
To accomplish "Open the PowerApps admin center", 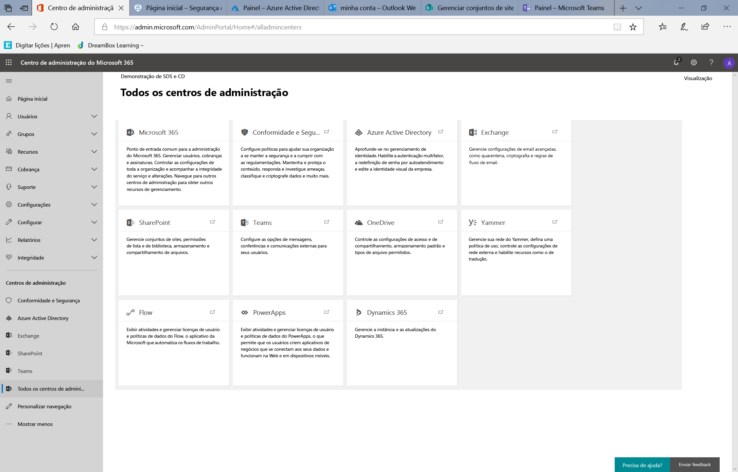I will 269,312.
